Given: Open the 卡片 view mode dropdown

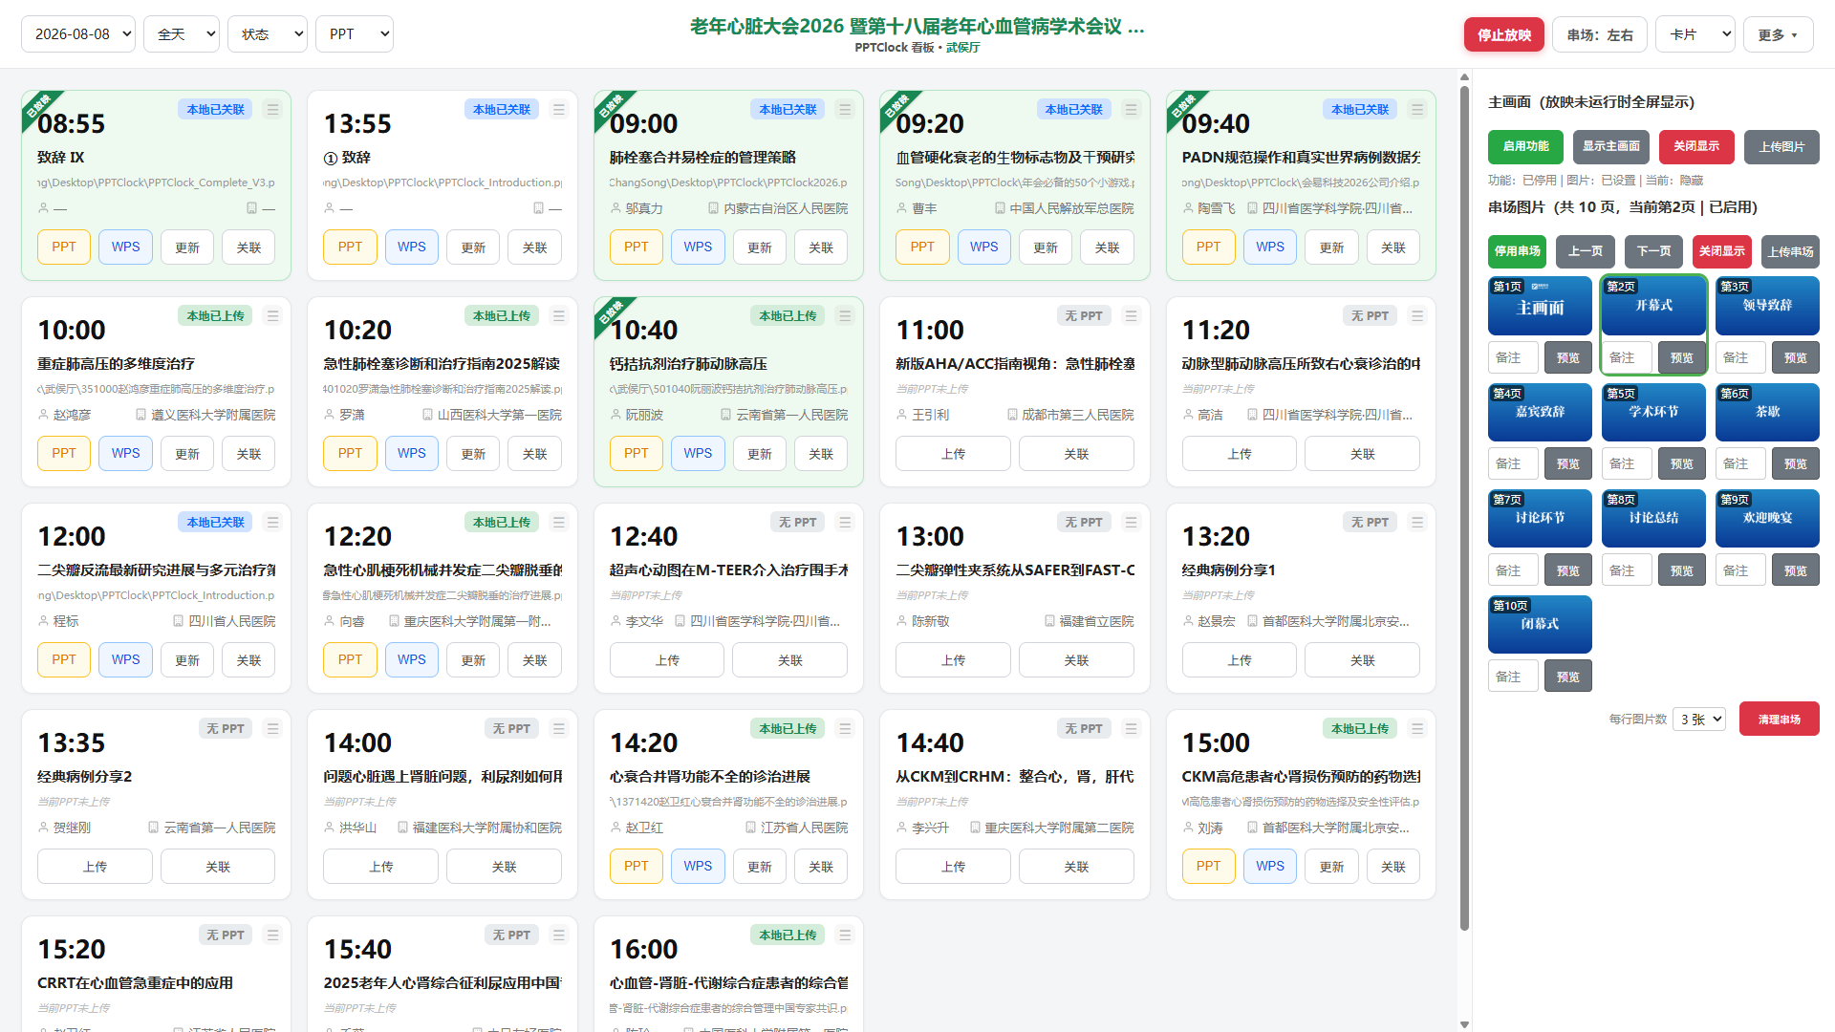Looking at the screenshot, I should coord(1695,34).
